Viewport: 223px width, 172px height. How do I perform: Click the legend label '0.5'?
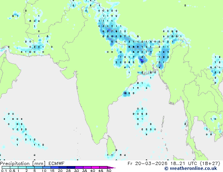click(x=12, y=171)
